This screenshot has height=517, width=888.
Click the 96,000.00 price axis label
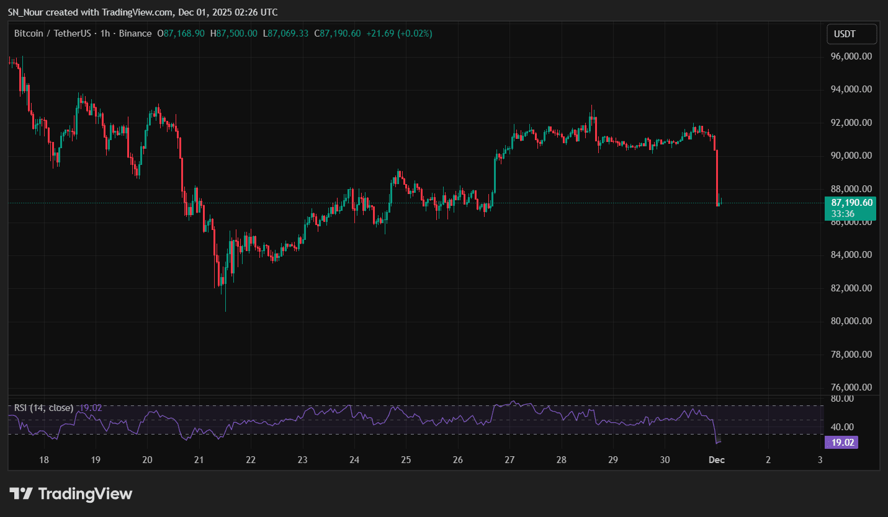pos(851,56)
